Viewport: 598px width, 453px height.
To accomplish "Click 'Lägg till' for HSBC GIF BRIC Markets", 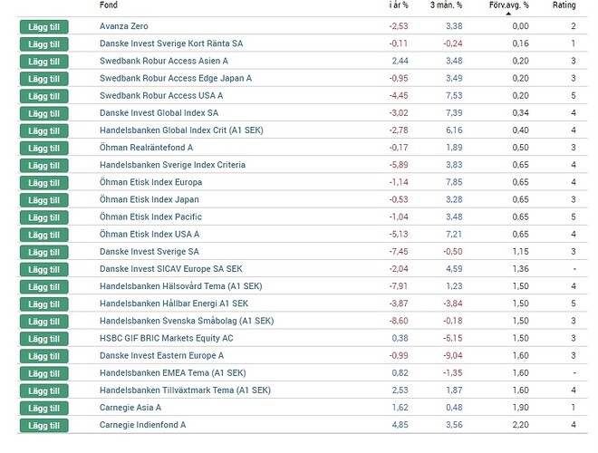I will click(x=43, y=339).
